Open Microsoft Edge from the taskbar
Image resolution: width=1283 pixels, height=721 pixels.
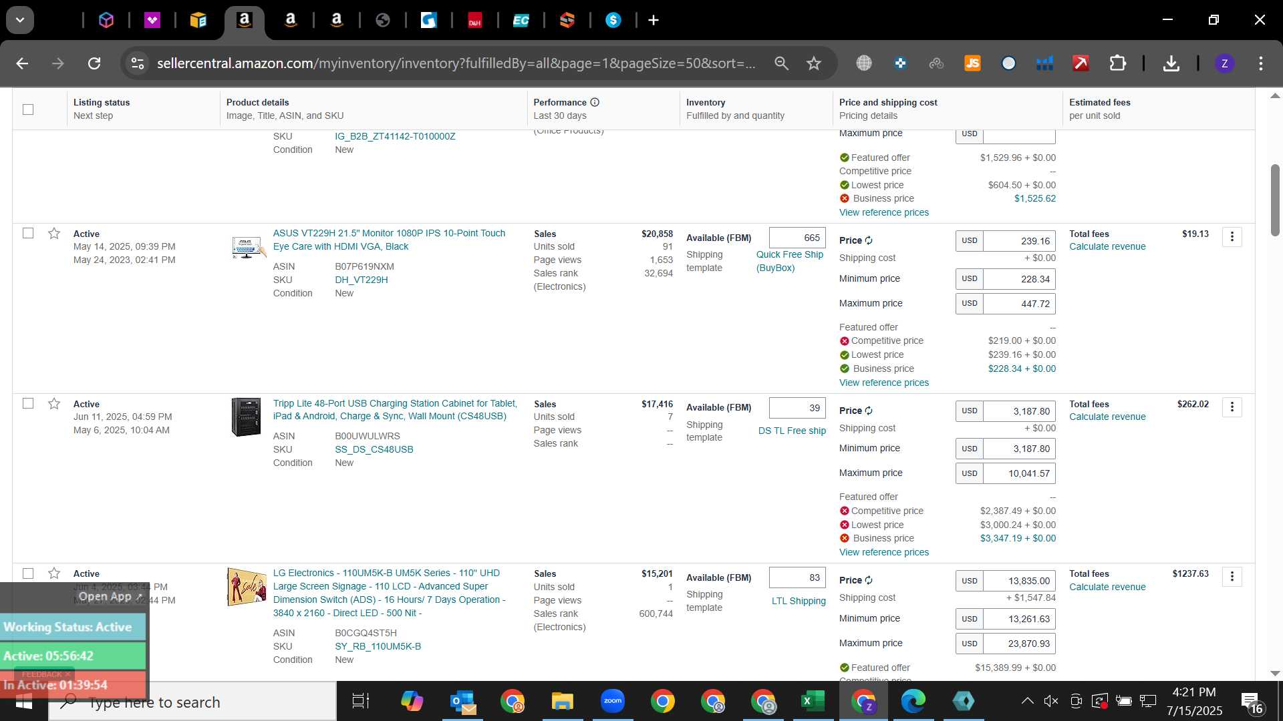pyautogui.click(x=913, y=701)
